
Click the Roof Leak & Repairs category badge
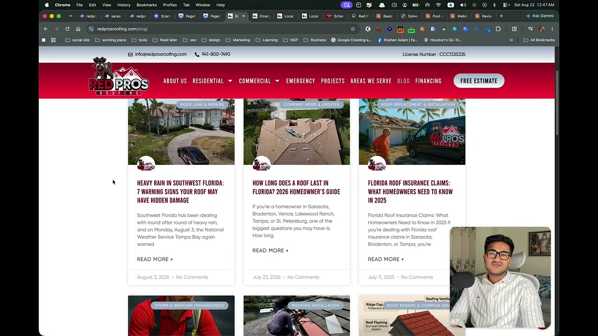(202, 105)
